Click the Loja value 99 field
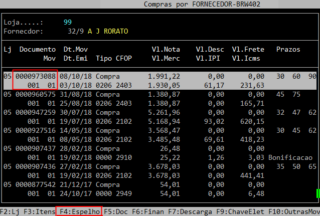320x216 pixels. (68, 23)
